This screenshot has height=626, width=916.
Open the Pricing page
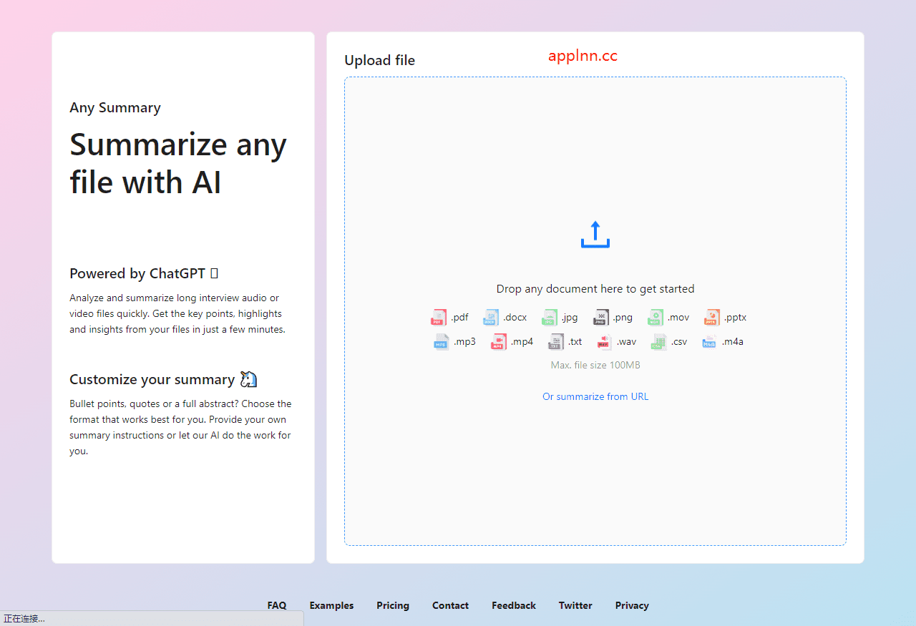coord(392,605)
